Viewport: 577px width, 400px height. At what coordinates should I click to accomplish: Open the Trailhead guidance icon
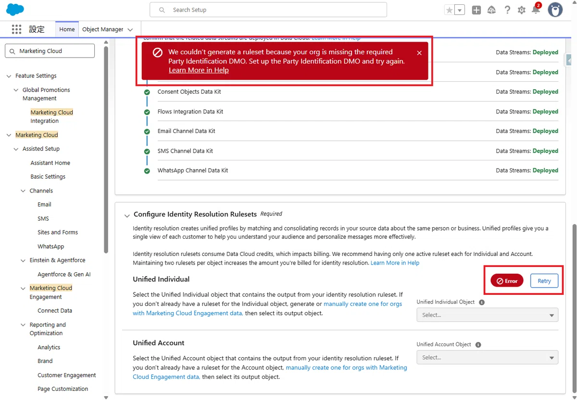click(491, 10)
